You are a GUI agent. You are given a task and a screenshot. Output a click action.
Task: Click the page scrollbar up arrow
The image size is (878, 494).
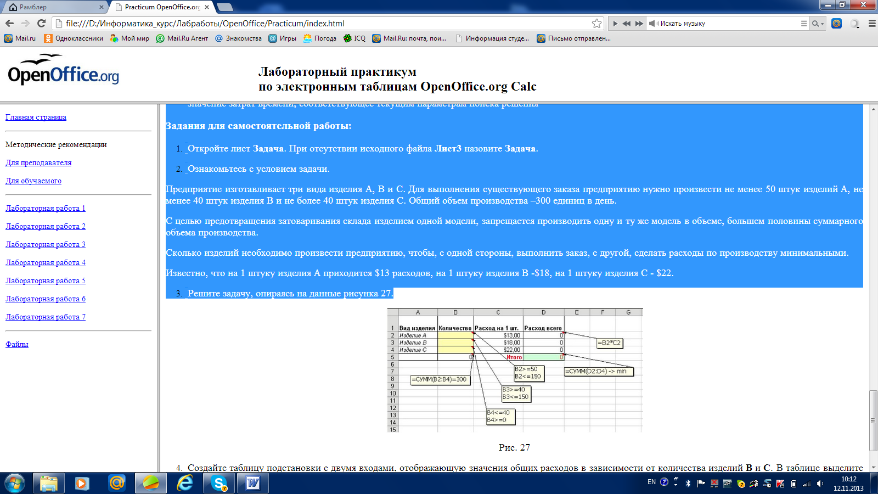point(873,109)
